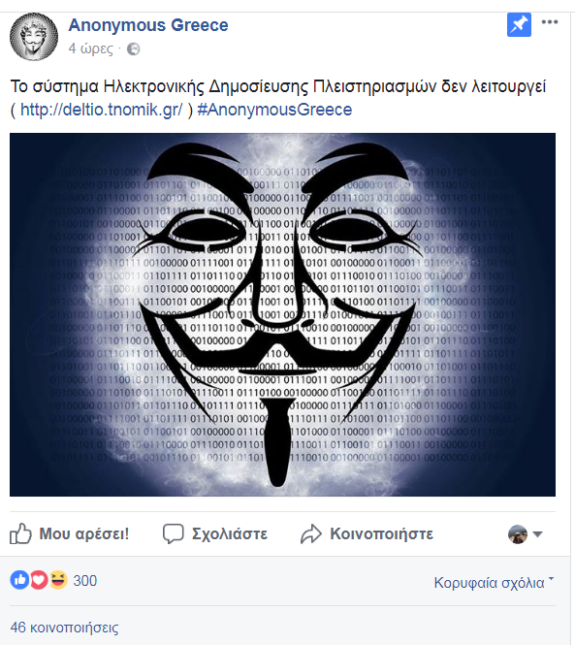Click Μου αρέσει! to like post
The height and width of the screenshot is (645, 575).
pos(84,533)
